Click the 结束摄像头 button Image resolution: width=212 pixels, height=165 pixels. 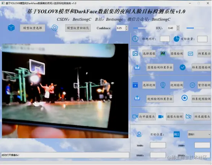coord(202,116)
